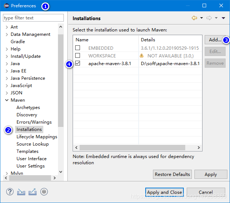Click the tree horizontal scroll left arrow

pyautogui.click(x=6, y=178)
